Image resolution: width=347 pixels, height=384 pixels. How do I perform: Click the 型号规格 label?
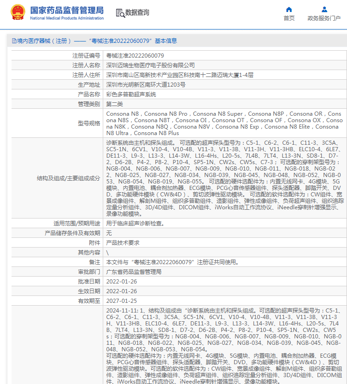89,123
